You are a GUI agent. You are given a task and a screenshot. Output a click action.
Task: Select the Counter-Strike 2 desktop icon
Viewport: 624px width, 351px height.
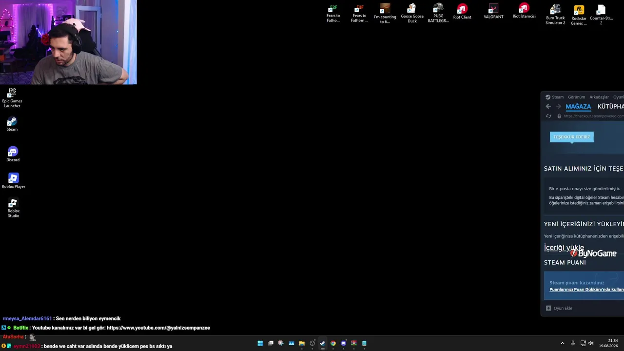601,15
